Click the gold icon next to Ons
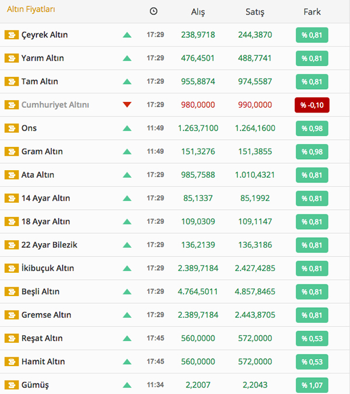Viewport: 350px width, 394px height. pos(11,128)
